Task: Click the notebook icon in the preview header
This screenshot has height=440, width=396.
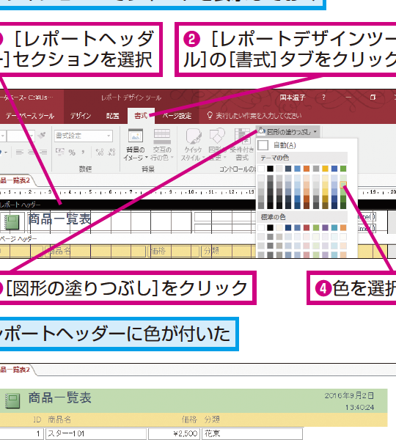Action: click(12, 400)
